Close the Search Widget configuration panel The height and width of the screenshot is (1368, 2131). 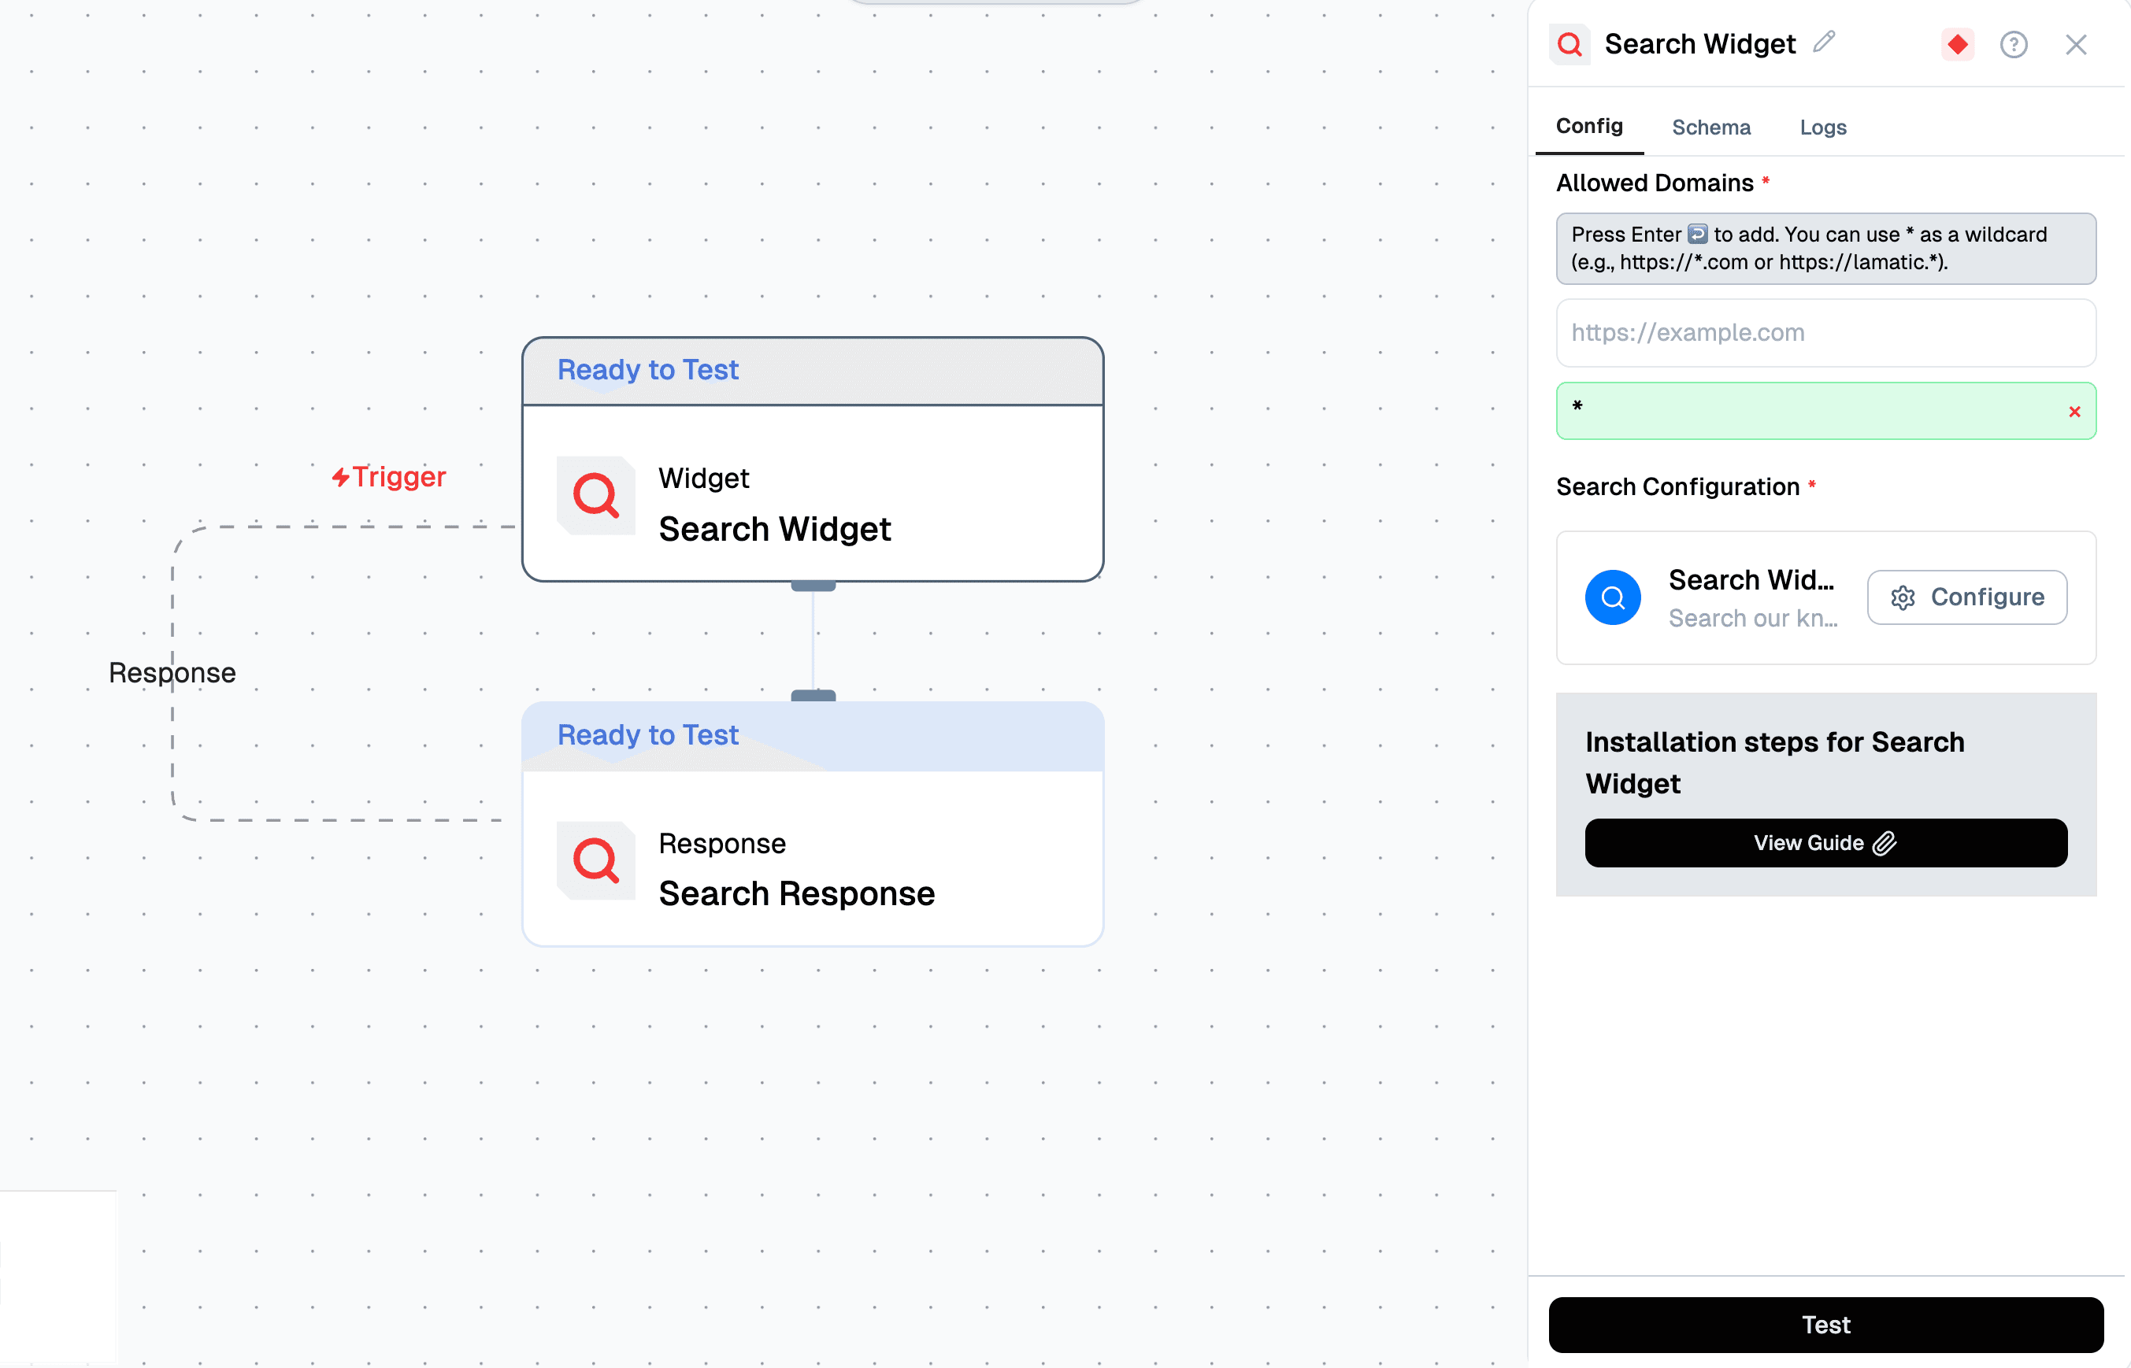point(2076,43)
